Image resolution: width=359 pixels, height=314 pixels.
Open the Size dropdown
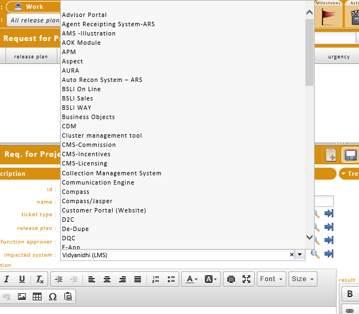303,279
